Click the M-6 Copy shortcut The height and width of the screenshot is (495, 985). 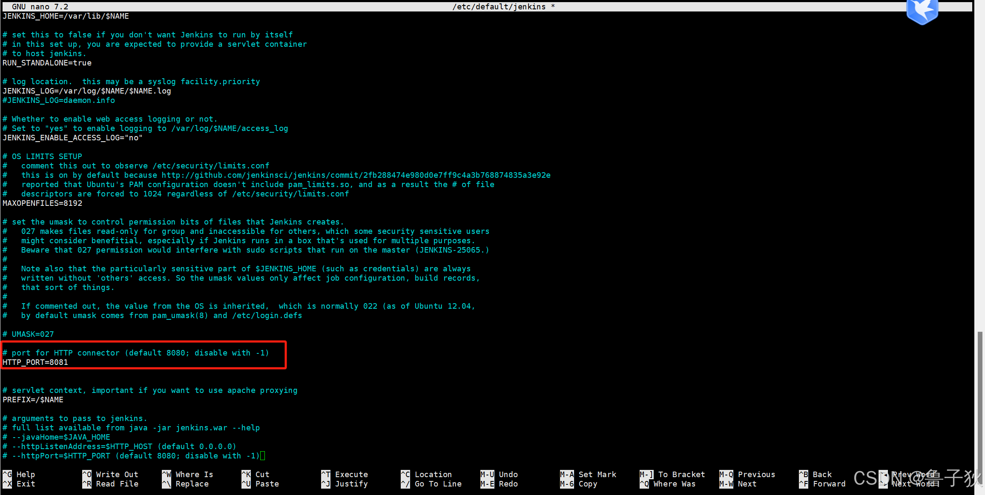pyautogui.click(x=579, y=484)
